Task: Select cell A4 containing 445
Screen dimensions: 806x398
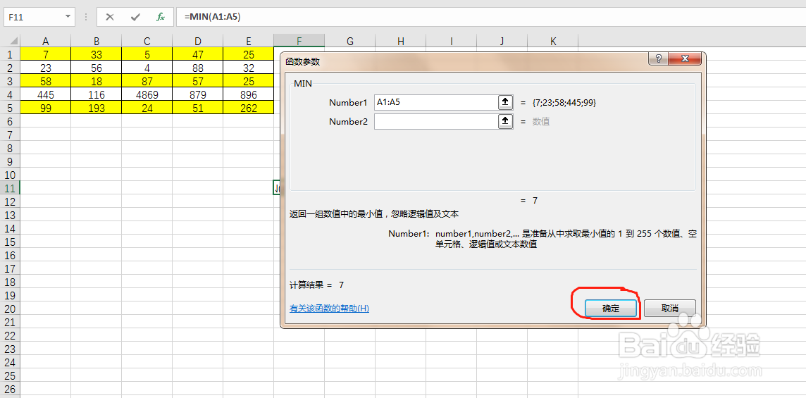Action: point(46,94)
